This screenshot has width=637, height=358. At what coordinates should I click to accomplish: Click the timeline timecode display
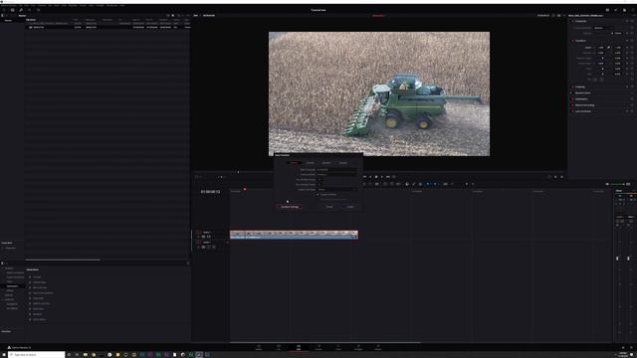pyautogui.click(x=210, y=191)
